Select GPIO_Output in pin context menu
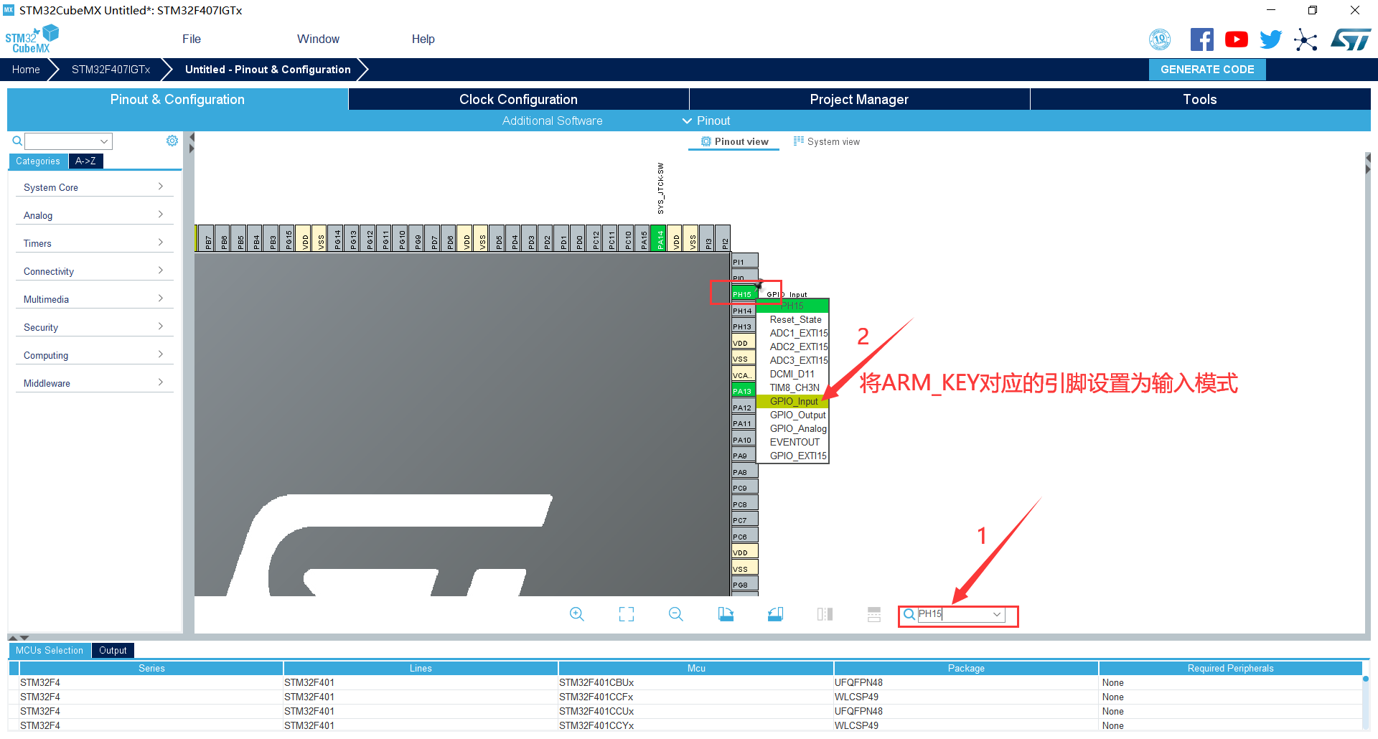The width and height of the screenshot is (1378, 739). (x=797, y=415)
